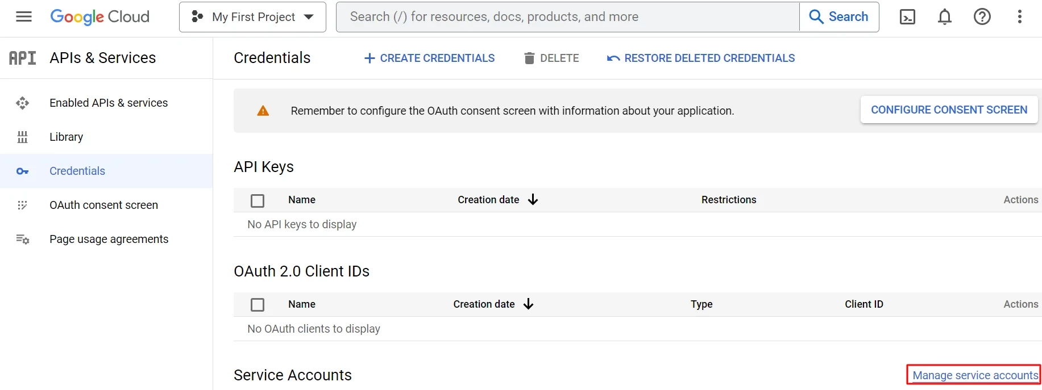Click the Enabled APIs & services icon

click(23, 103)
